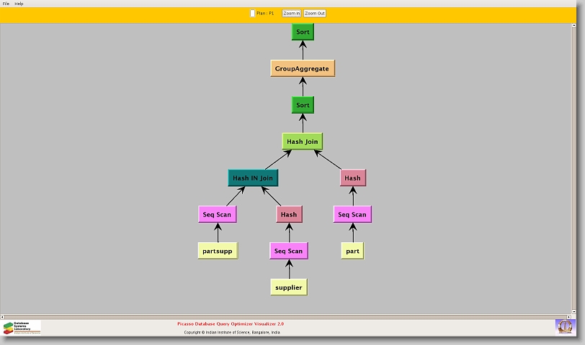Click the Zoom Out button
This screenshot has width=585, height=345.
[315, 13]
